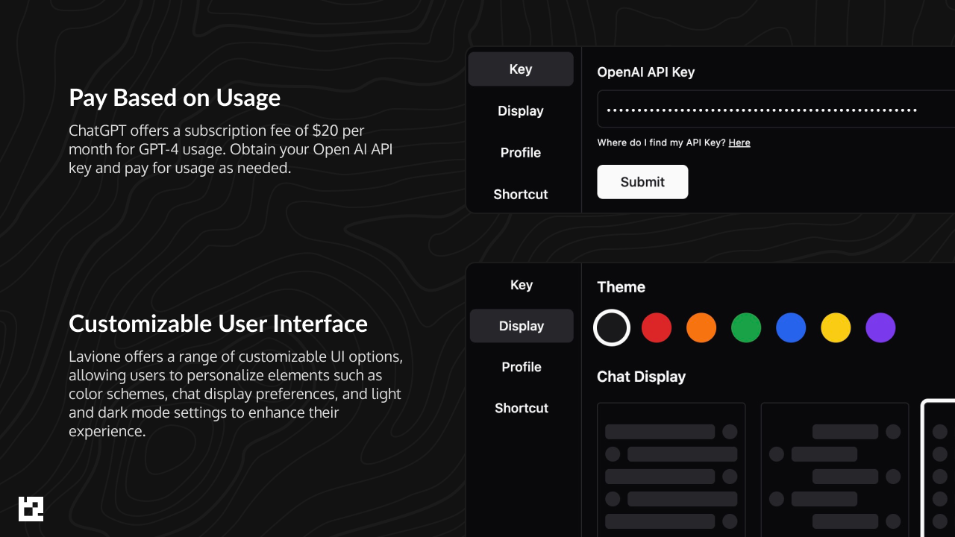Select the first chat display layout thumbnail
The width and height of the screenshot is (955, 537).
[x=671, y=470]
